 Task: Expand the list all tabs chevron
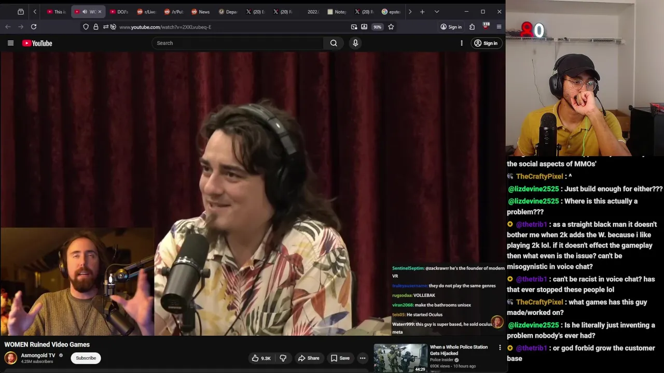coord(437,11)
